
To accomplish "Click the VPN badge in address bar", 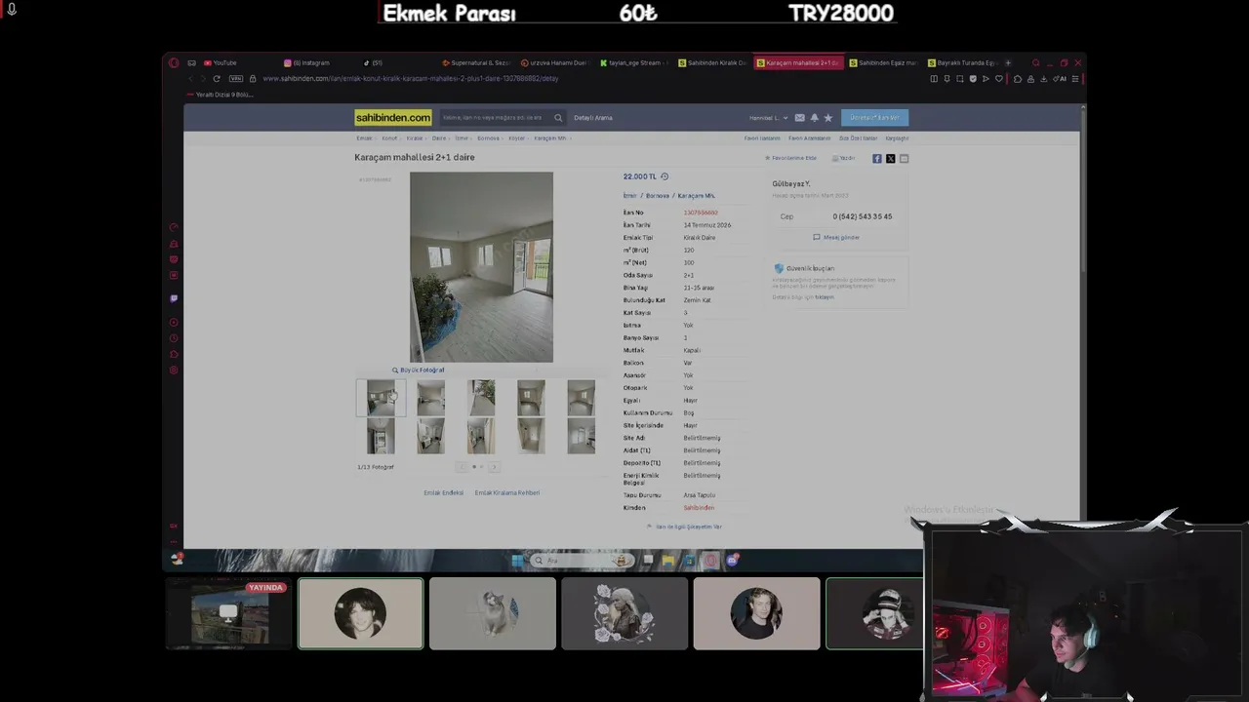I will pos(235,78).
